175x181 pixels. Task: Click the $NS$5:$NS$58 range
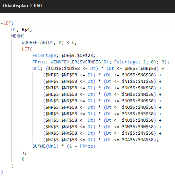pyautogui.click(x=138, y=114)
